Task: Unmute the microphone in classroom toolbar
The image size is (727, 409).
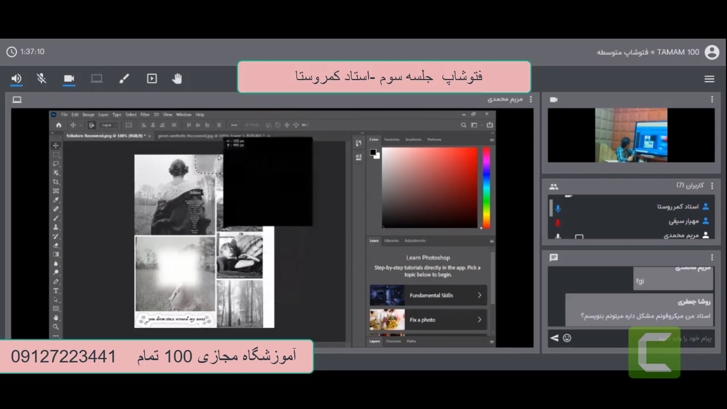Action: coord(41,78)
